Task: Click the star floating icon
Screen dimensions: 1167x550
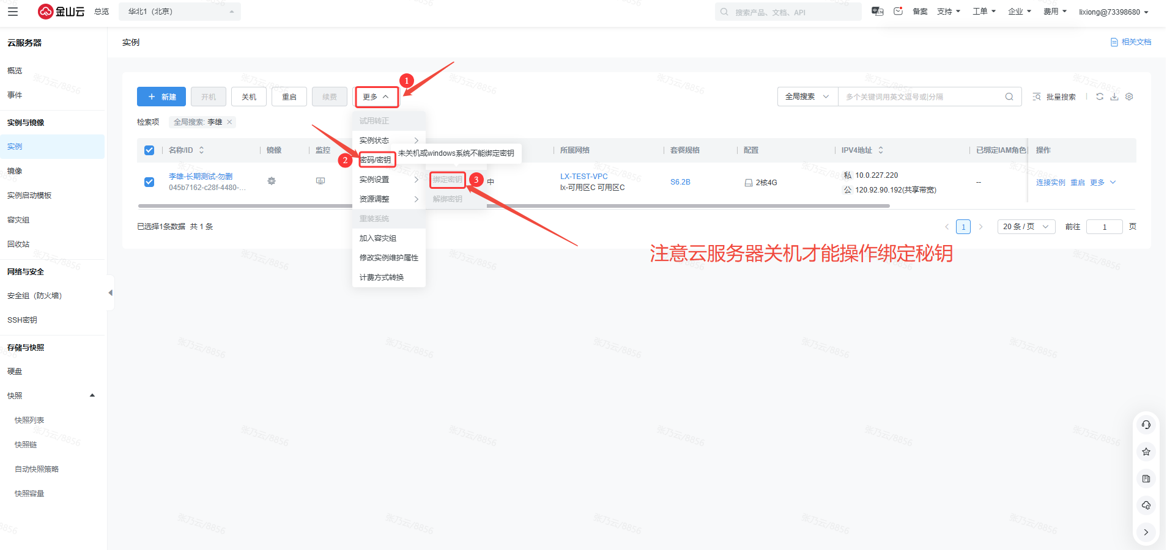Action: pyautogui.click(x=1146, y=452)
